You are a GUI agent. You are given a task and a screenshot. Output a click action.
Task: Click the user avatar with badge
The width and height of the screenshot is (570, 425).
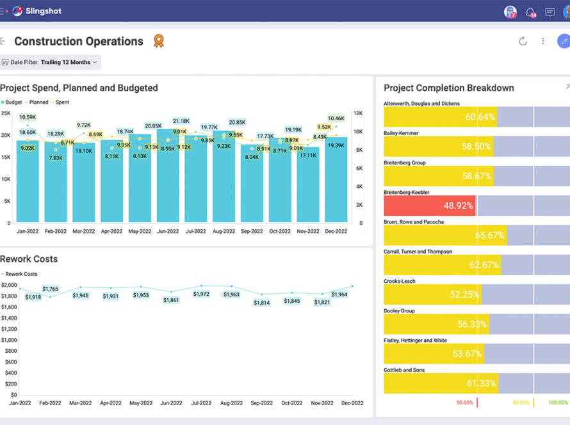click(x=510, y=12)
